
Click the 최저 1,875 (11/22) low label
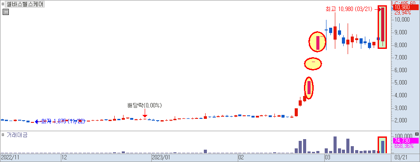[63, 121]
